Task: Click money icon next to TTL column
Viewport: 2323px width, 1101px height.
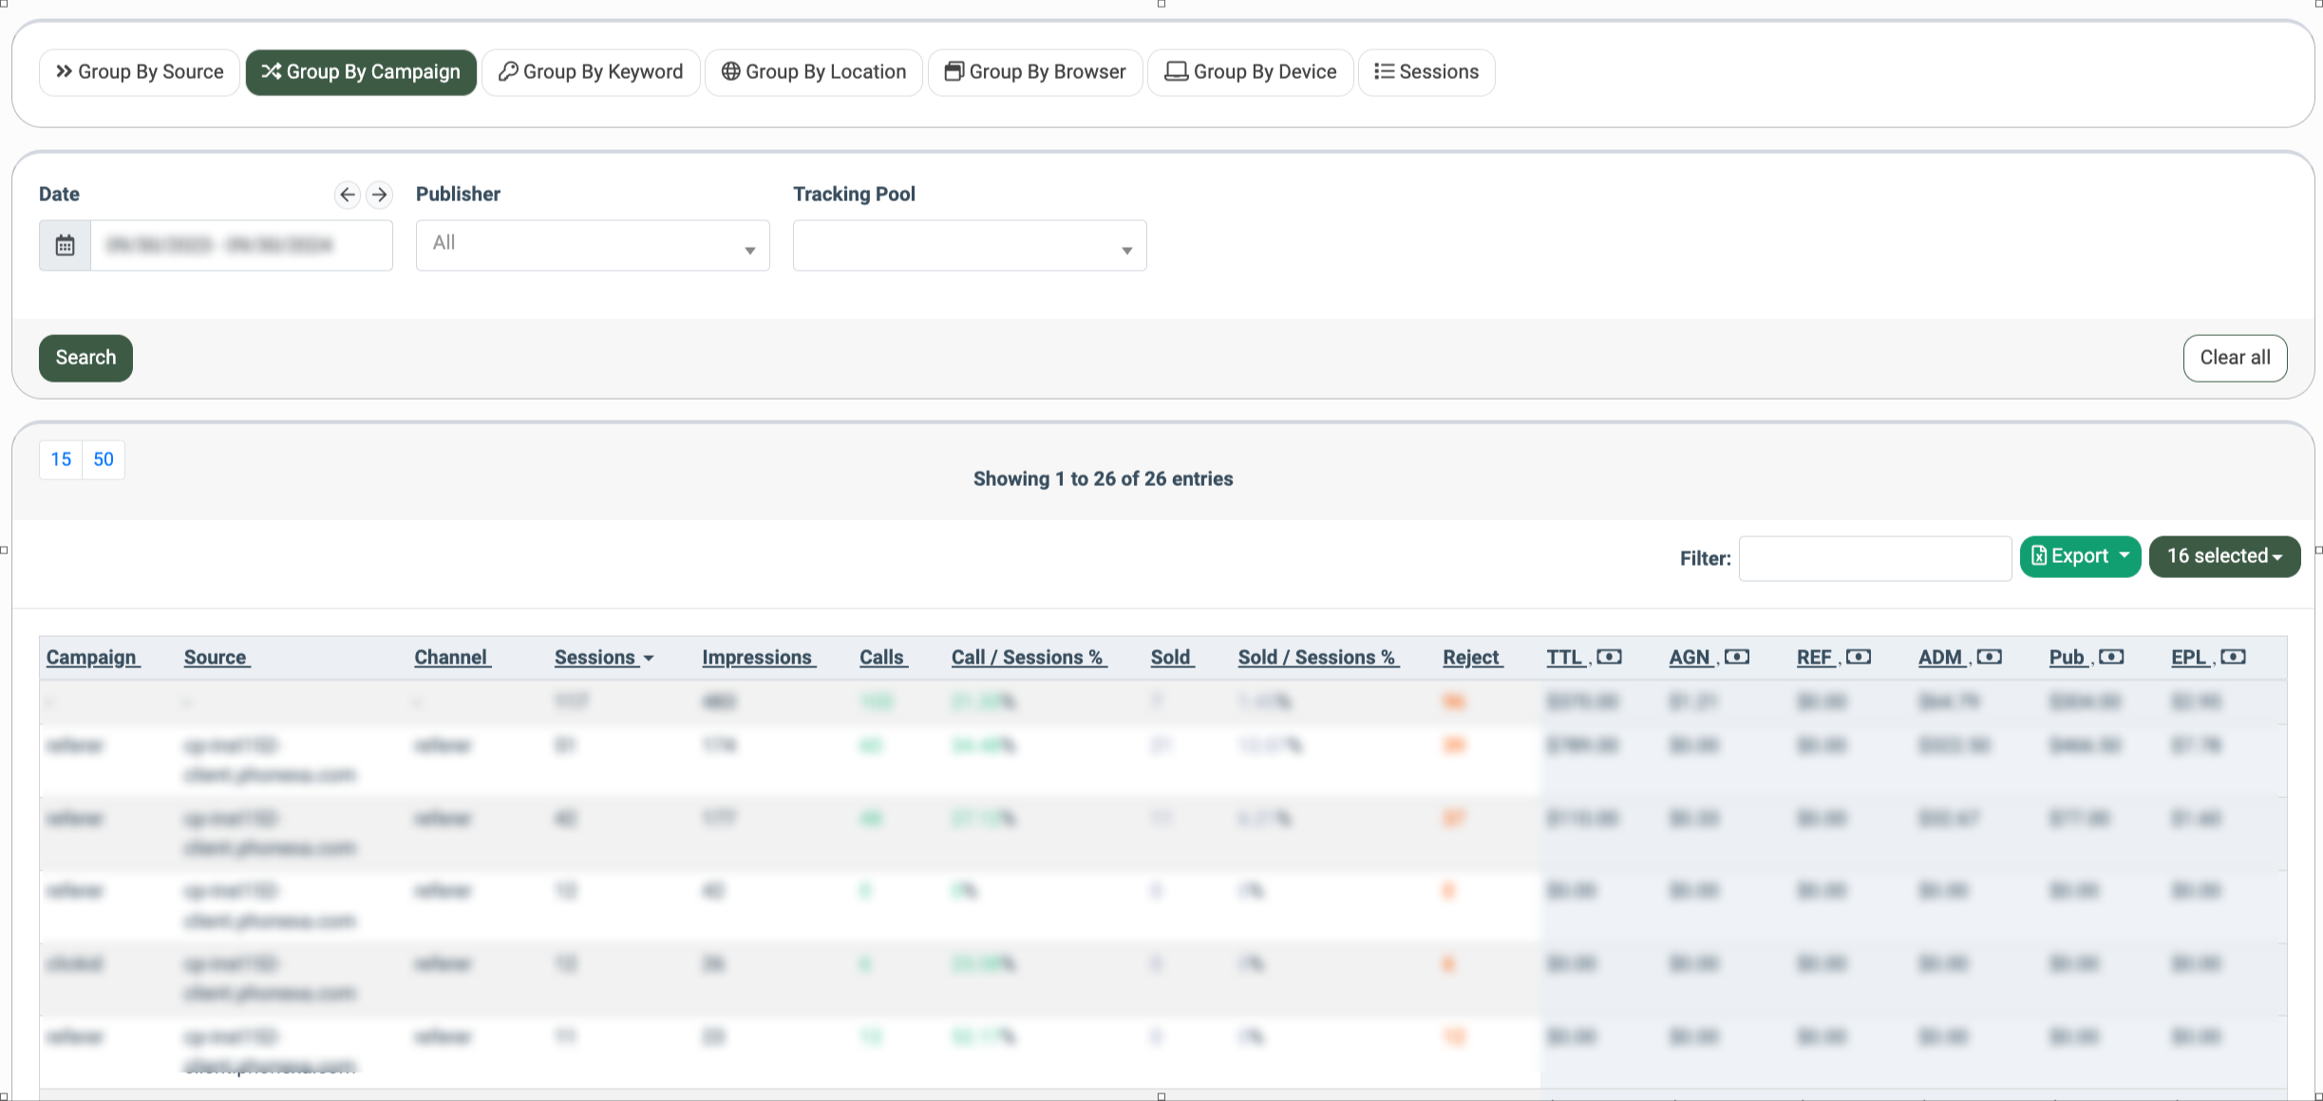Action: point(1609,657)
